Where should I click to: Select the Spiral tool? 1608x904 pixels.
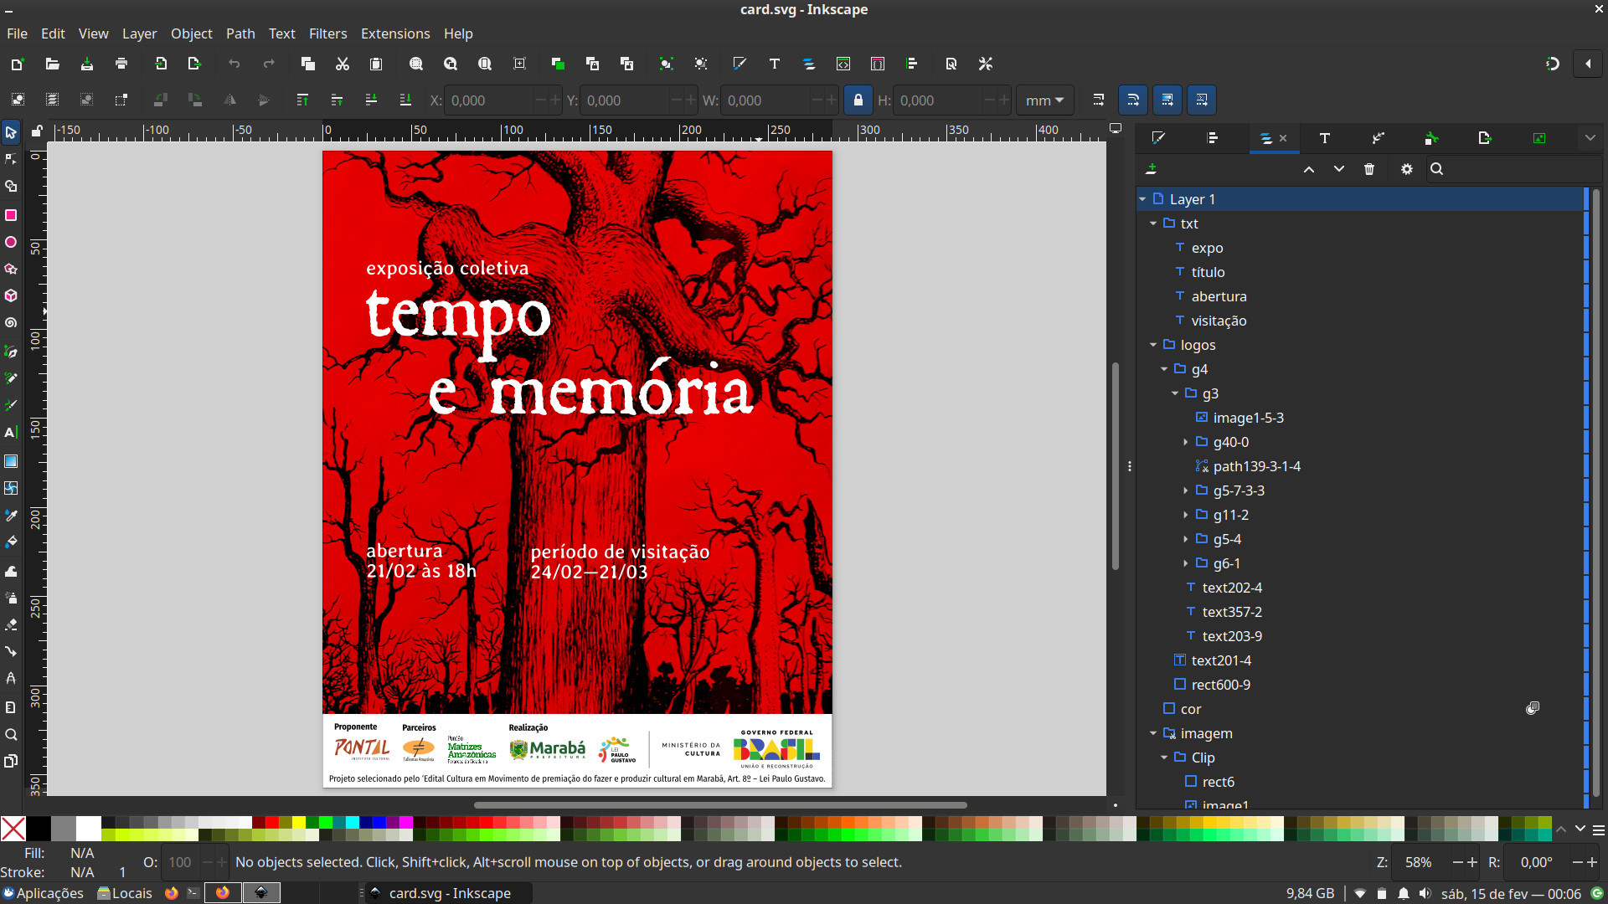[x=11, y=322]
